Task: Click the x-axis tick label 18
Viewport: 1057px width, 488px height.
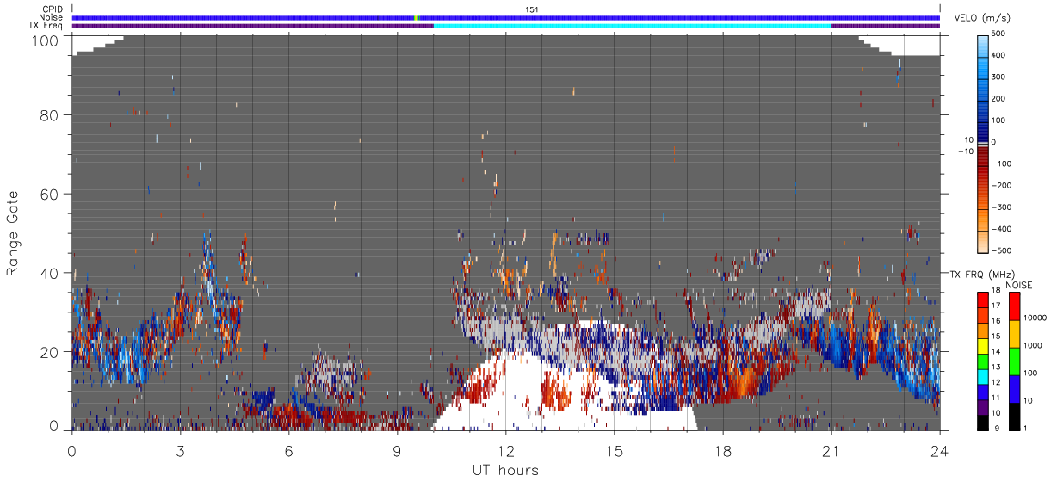Action: coord(722,451)
